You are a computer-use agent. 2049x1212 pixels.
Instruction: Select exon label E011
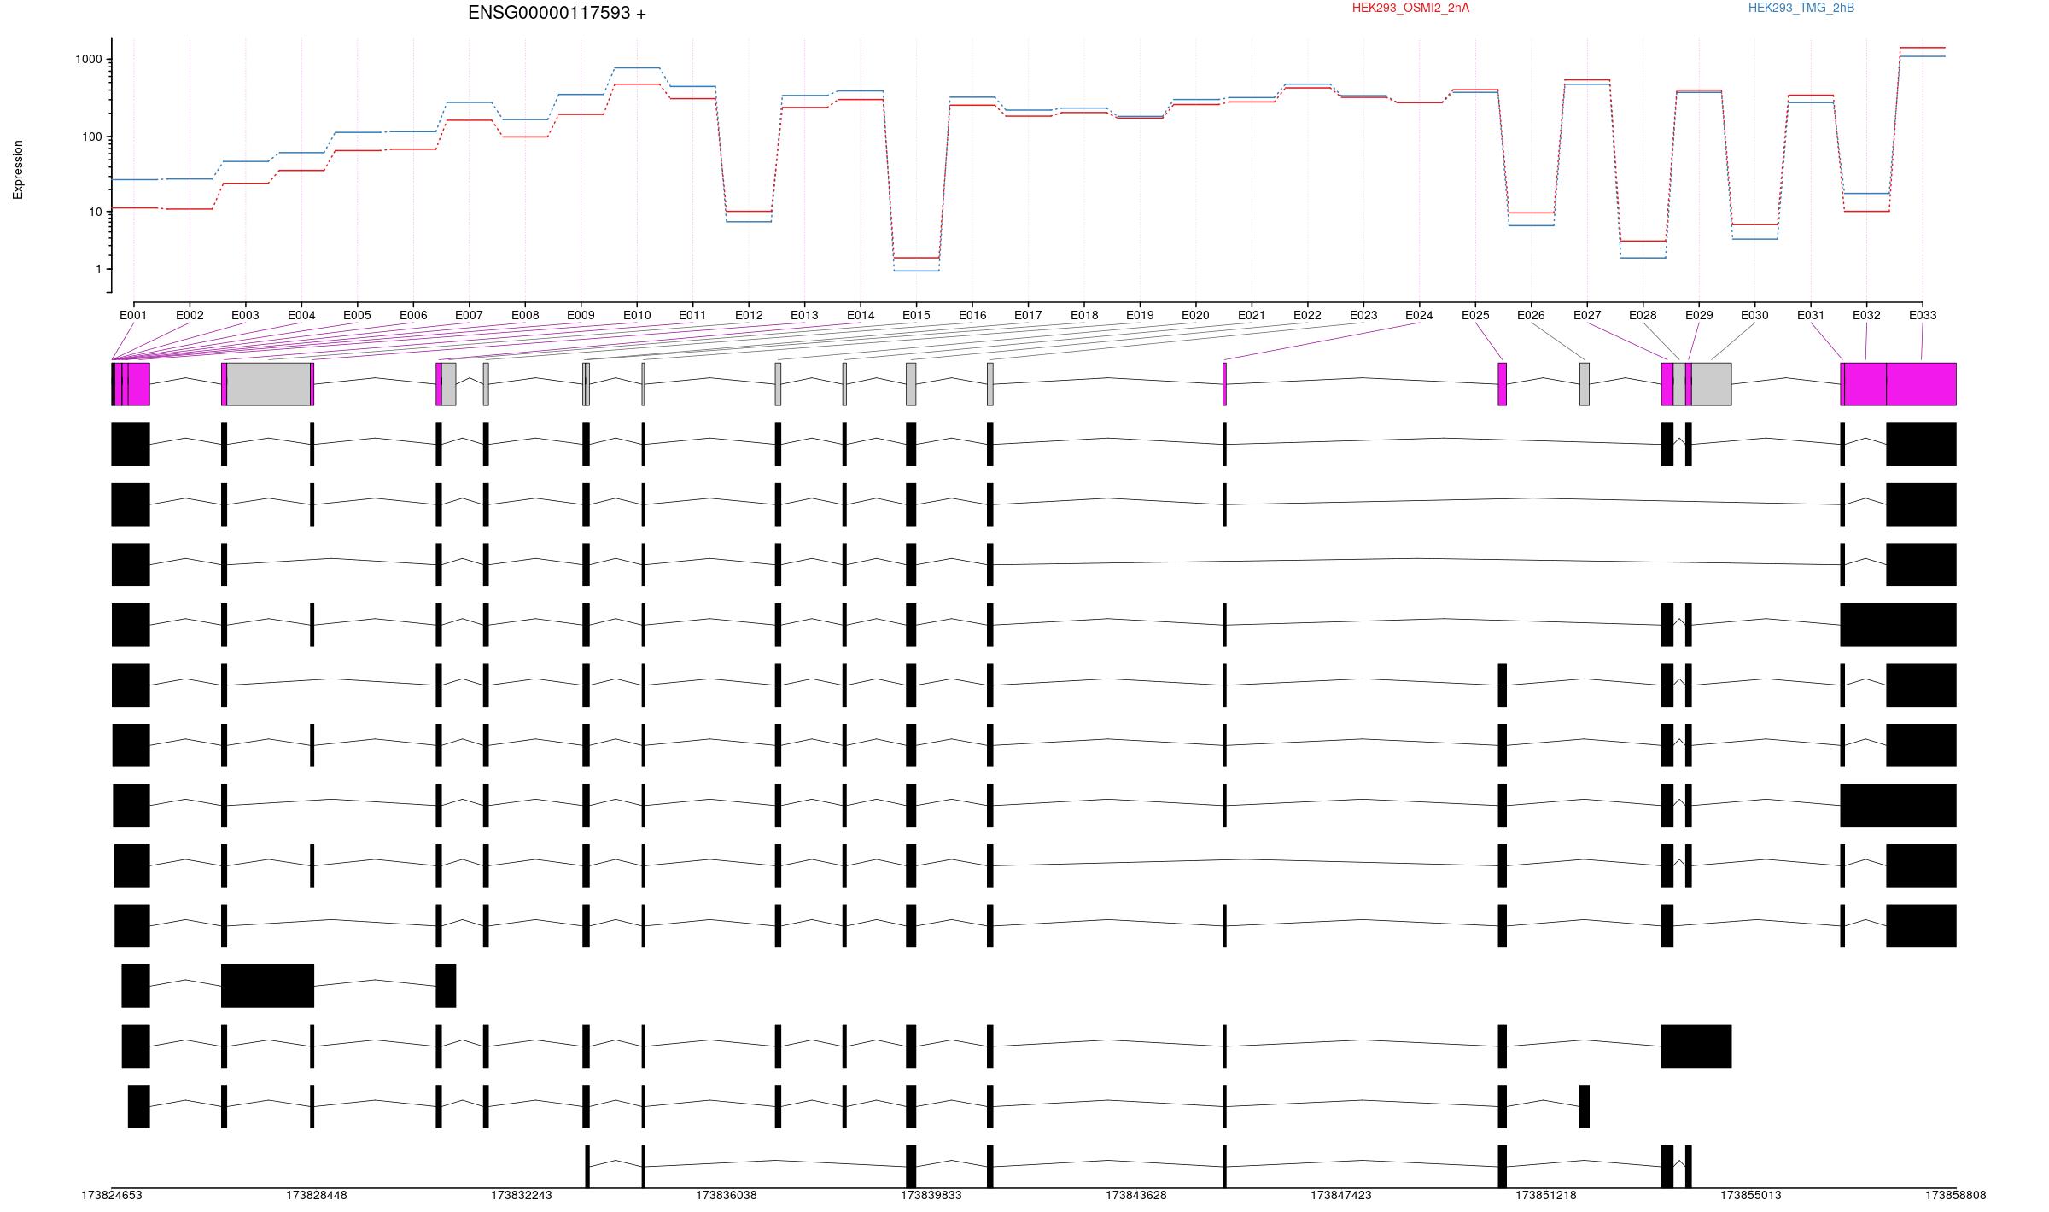tap(692, 315)
